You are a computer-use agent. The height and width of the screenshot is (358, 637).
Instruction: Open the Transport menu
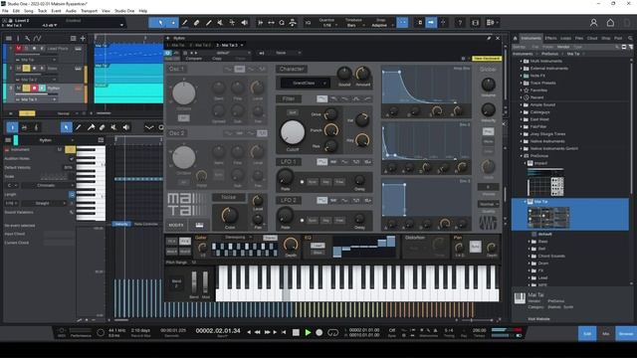[x=89, y=11]
